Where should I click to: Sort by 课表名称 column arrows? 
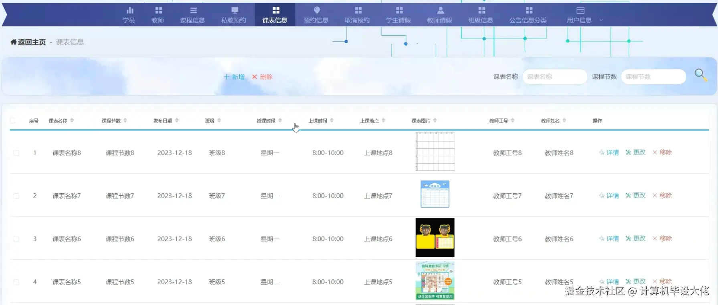tap(72, 120)
